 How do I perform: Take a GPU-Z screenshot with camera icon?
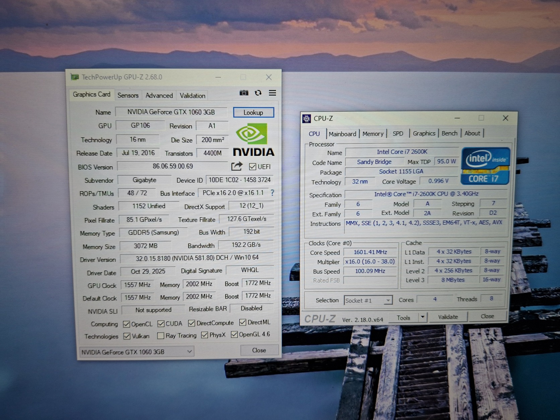pos(244,93)
